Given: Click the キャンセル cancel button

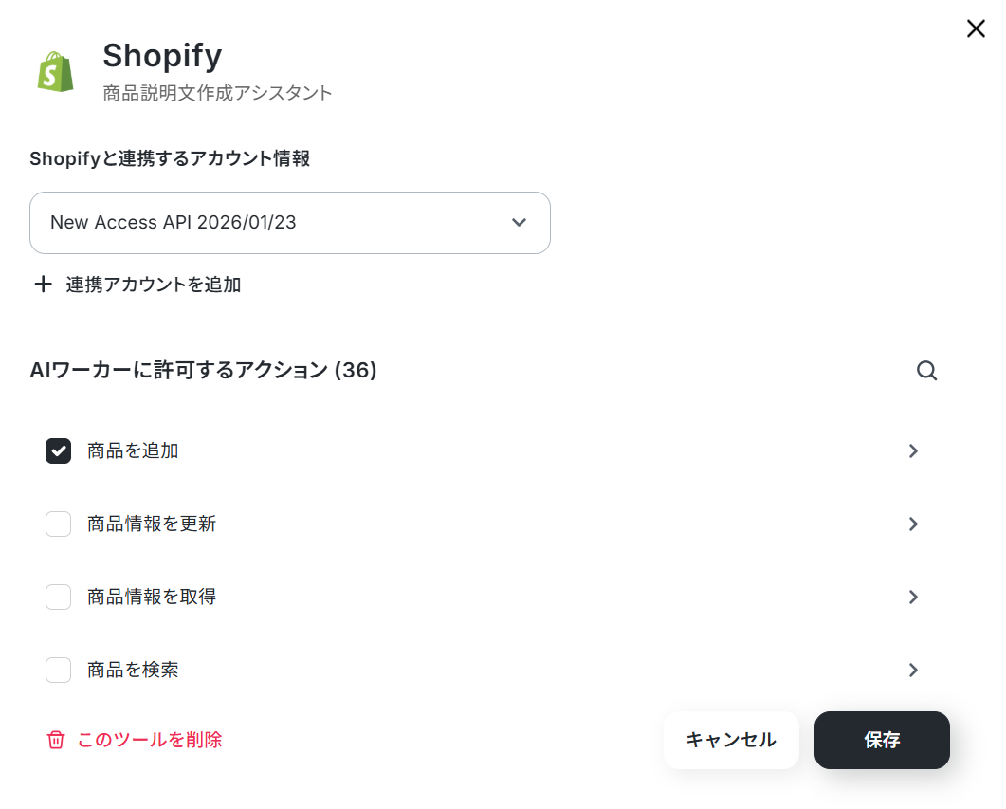Looking at the screenshot, I should tap(731, 741).
